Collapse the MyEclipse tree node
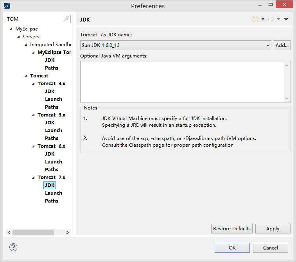296x262 pixels. 11,29
